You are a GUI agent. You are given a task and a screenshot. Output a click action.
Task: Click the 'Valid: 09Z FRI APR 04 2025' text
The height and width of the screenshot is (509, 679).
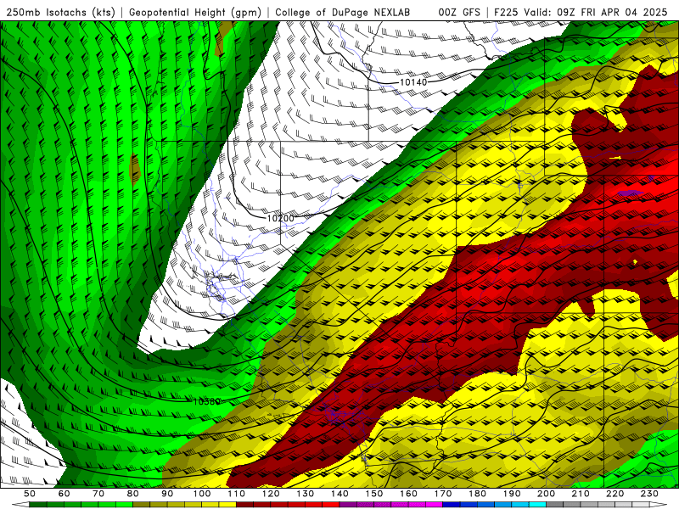pos(596,12)
